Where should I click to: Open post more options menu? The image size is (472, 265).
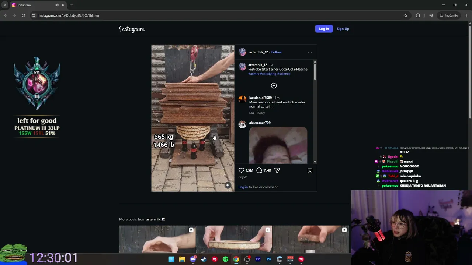(x=310, y=52)
